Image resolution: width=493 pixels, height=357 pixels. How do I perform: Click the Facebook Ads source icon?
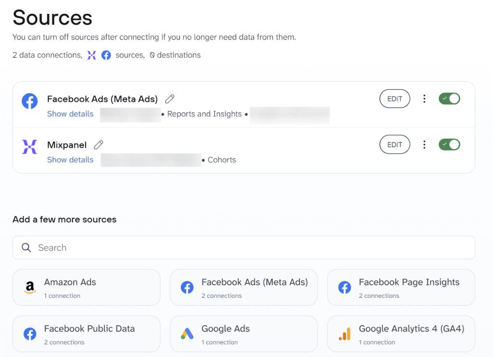pyautogui.click(x=29, y=101)
